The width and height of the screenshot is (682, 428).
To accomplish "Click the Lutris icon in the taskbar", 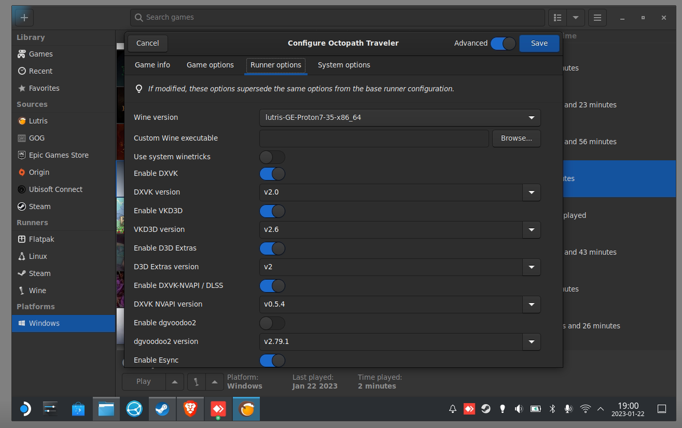I will pyautogui.click(x=246, y=409).
